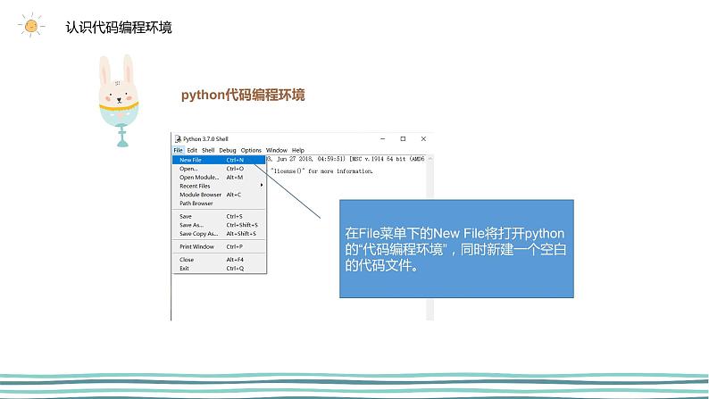The height and width of the screenshot is (399, 709).
Task: Click the sun icon beside the slide title
Action: pos(31,26)
